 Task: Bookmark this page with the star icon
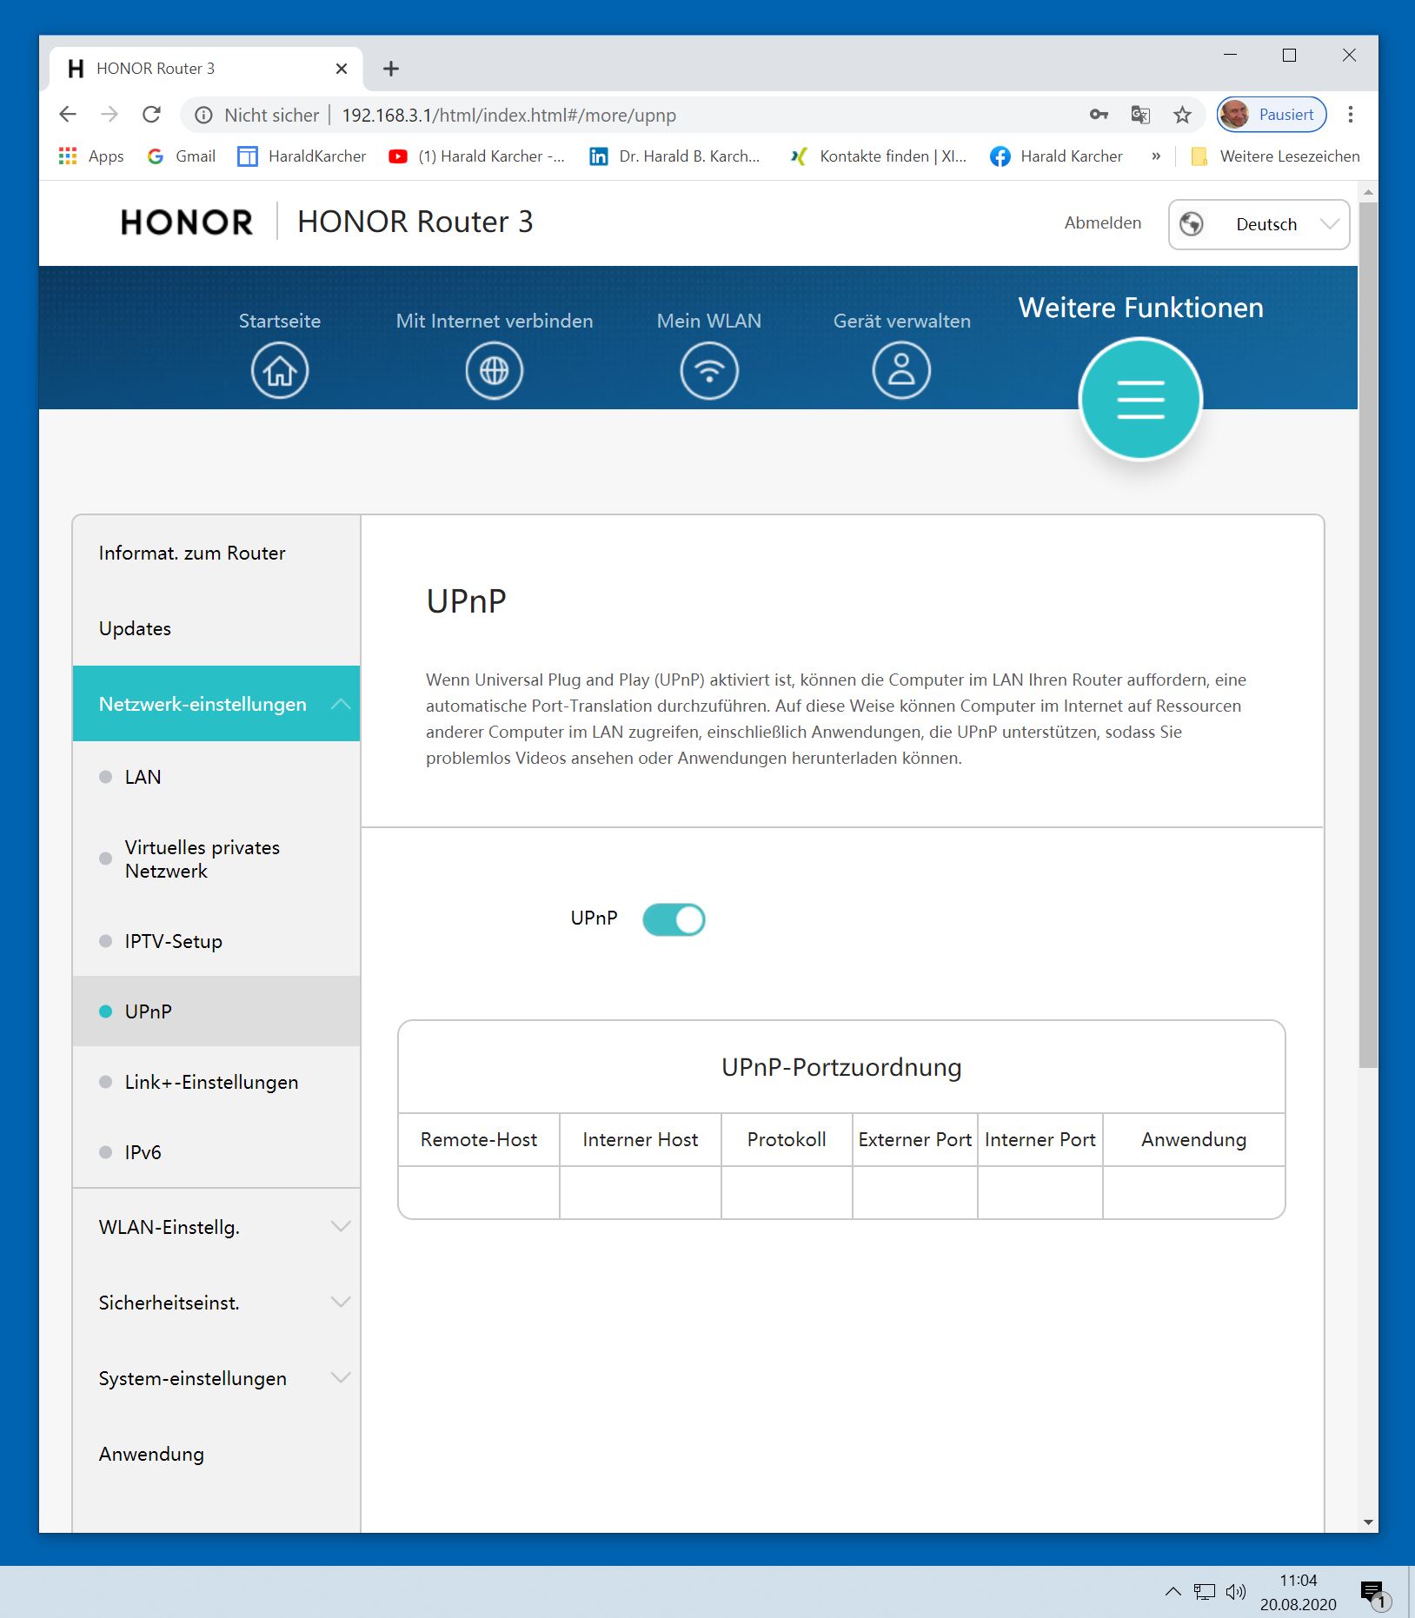tap(1182, 115)
